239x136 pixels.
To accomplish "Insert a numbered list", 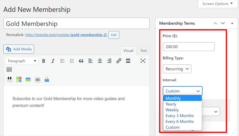I will (72, 61).
